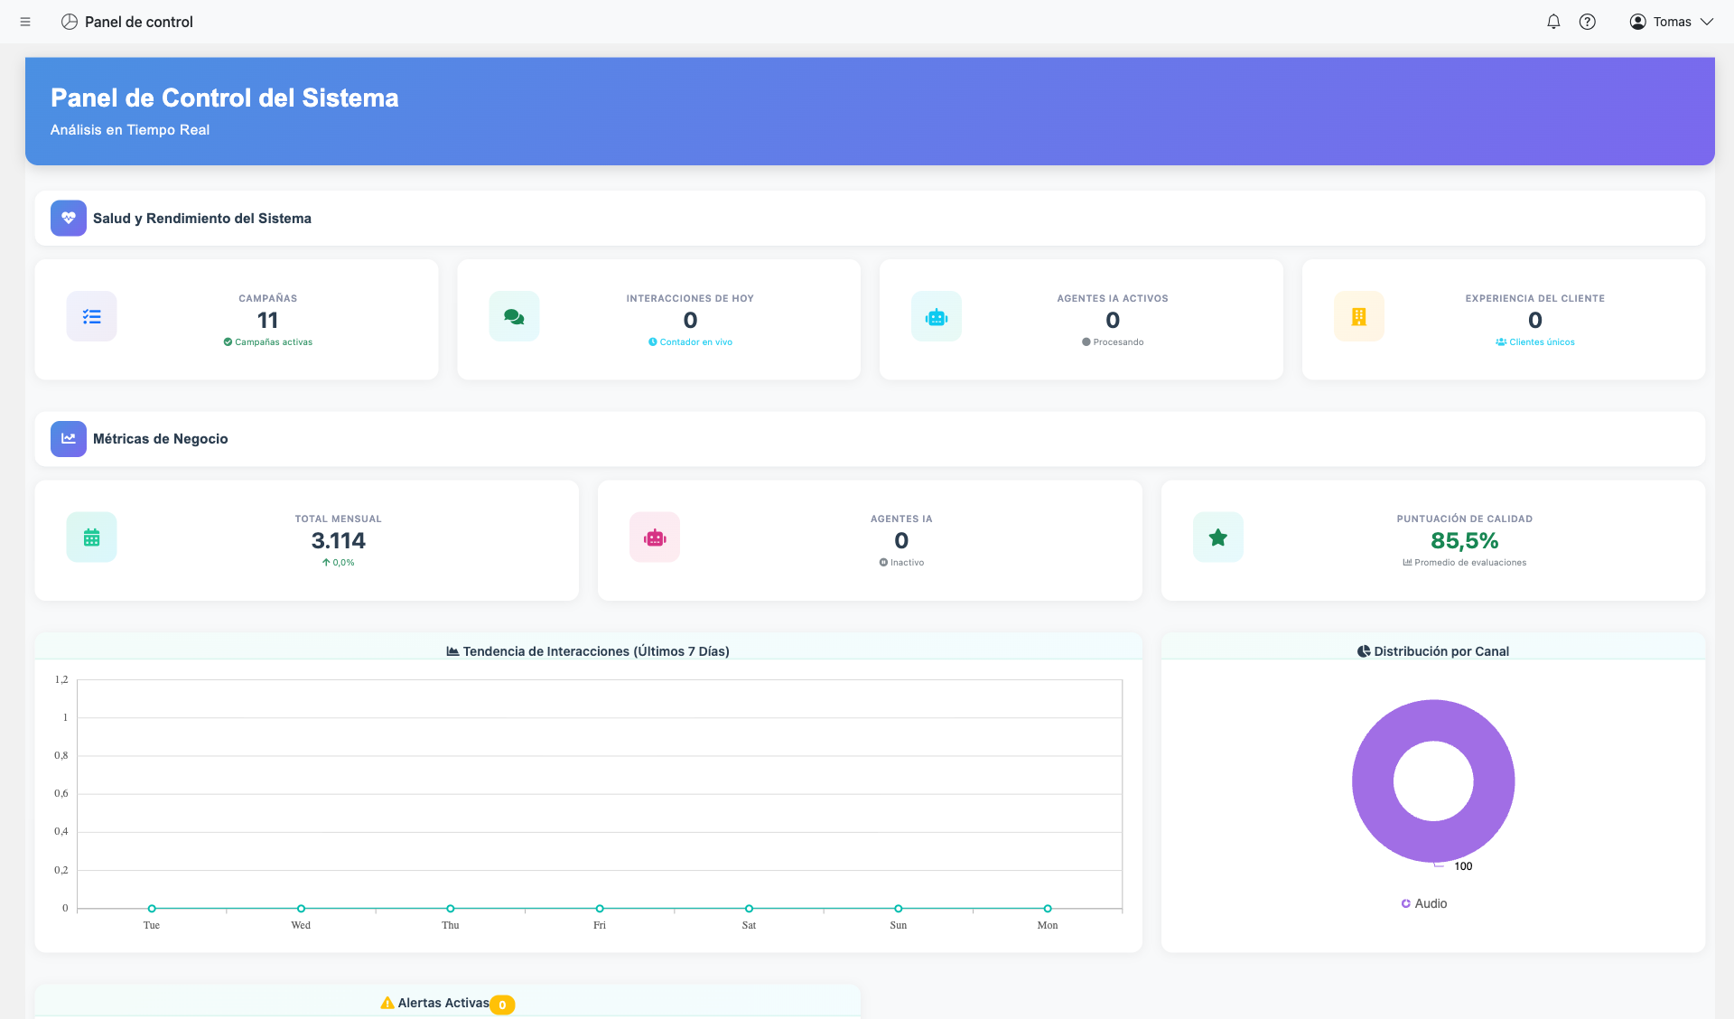
Task: Click the Alertas Activas count badge
Action: (502, 1005)
